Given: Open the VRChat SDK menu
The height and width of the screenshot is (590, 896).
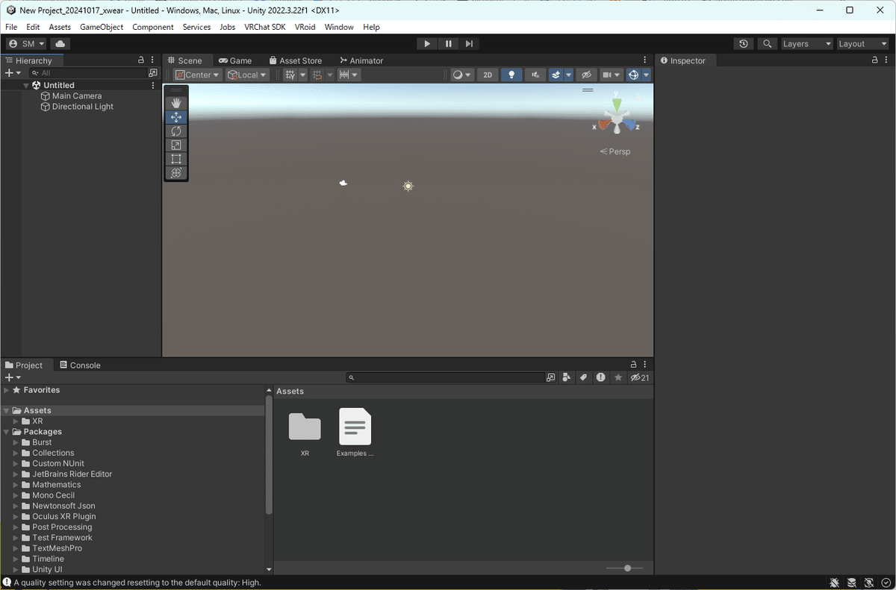Looking at the screenshot, I should pyautogui.click(x=265, y=27).
